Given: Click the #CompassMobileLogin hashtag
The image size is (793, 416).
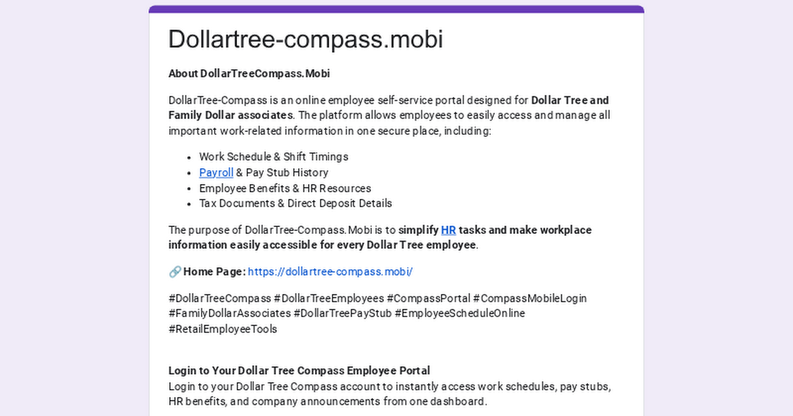Looking at the screenshot, I should [529, 298].
